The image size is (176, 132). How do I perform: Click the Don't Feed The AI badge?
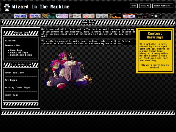coord(75,16)
